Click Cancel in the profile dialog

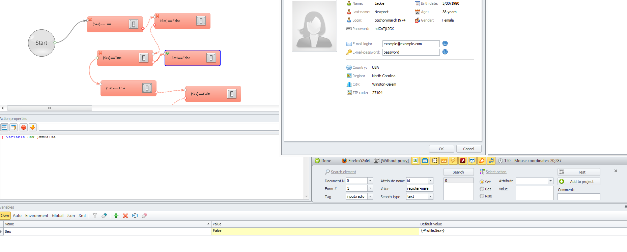point(468,149)
